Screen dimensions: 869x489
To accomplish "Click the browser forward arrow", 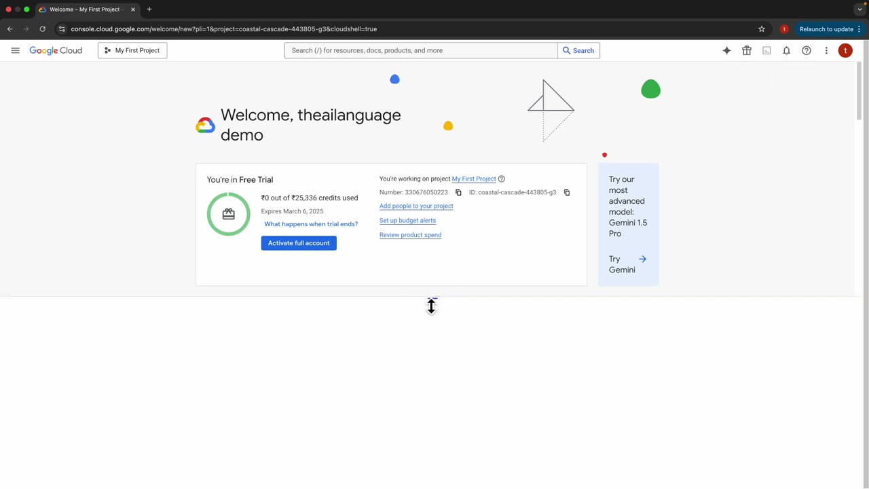I will (26, 29).
